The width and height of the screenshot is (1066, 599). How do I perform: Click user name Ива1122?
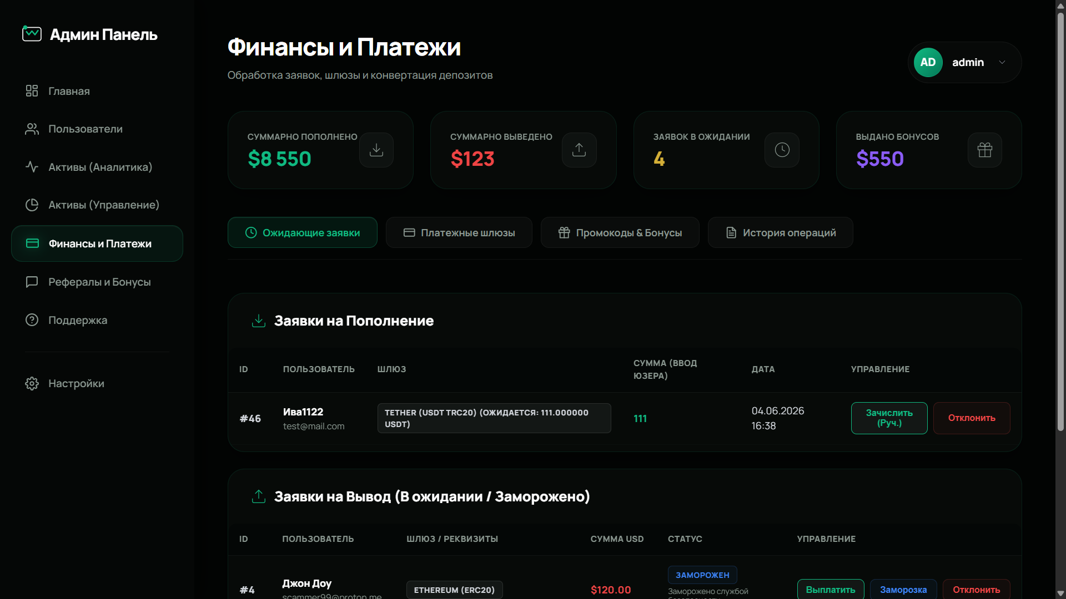point(303,412)
